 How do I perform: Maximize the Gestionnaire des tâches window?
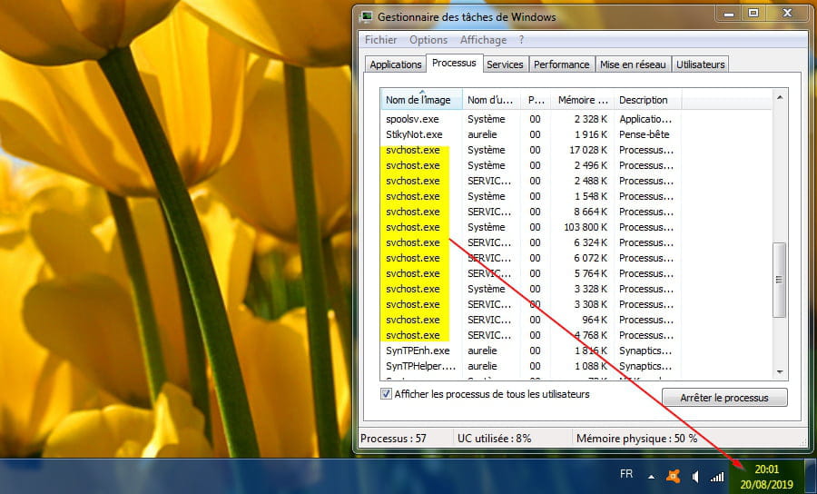753,14
